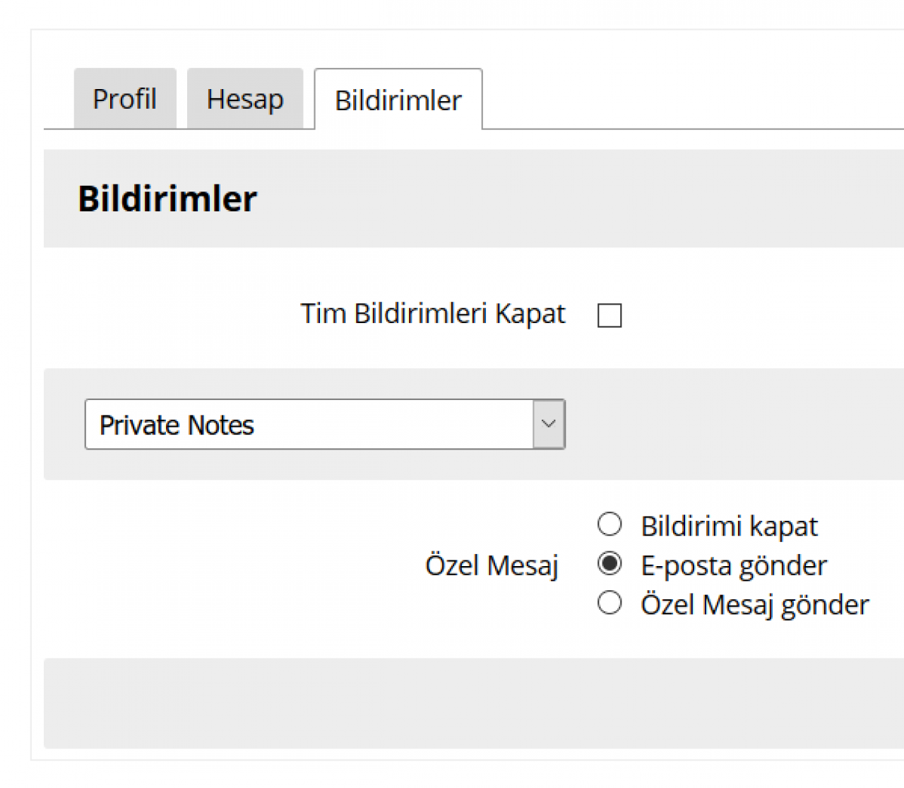Choose the E-posta gönder radio button
The width and height of the screenshot is (904, 788).
609,564
